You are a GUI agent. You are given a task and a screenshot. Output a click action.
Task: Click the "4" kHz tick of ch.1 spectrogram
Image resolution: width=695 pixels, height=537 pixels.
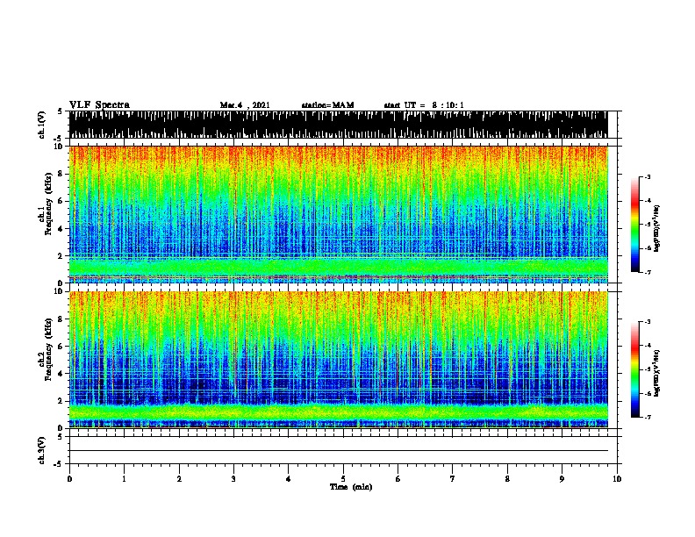click(61, 229)
